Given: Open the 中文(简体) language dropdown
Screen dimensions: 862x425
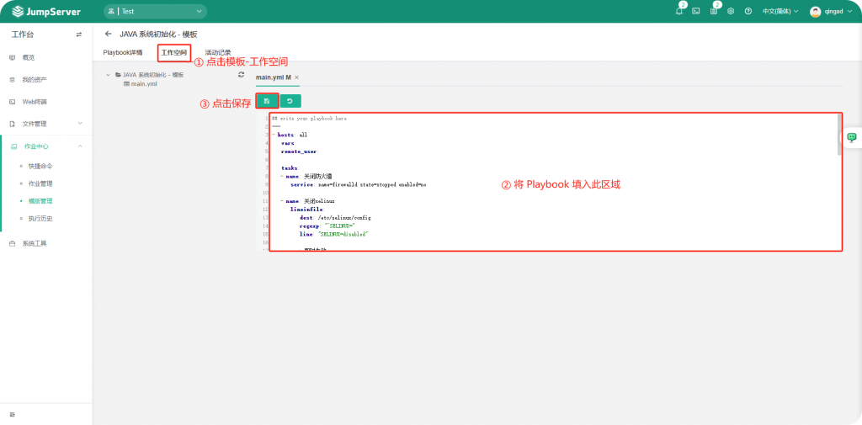Looking at the screenshot, I should coord(780,11).
